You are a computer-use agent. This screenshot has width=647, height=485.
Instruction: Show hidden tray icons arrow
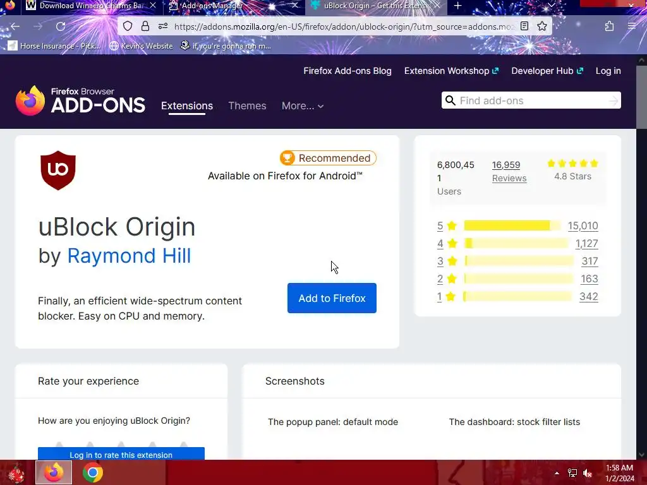557,473
